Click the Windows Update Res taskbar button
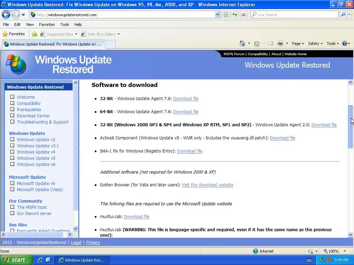 [x=82, y=260]
